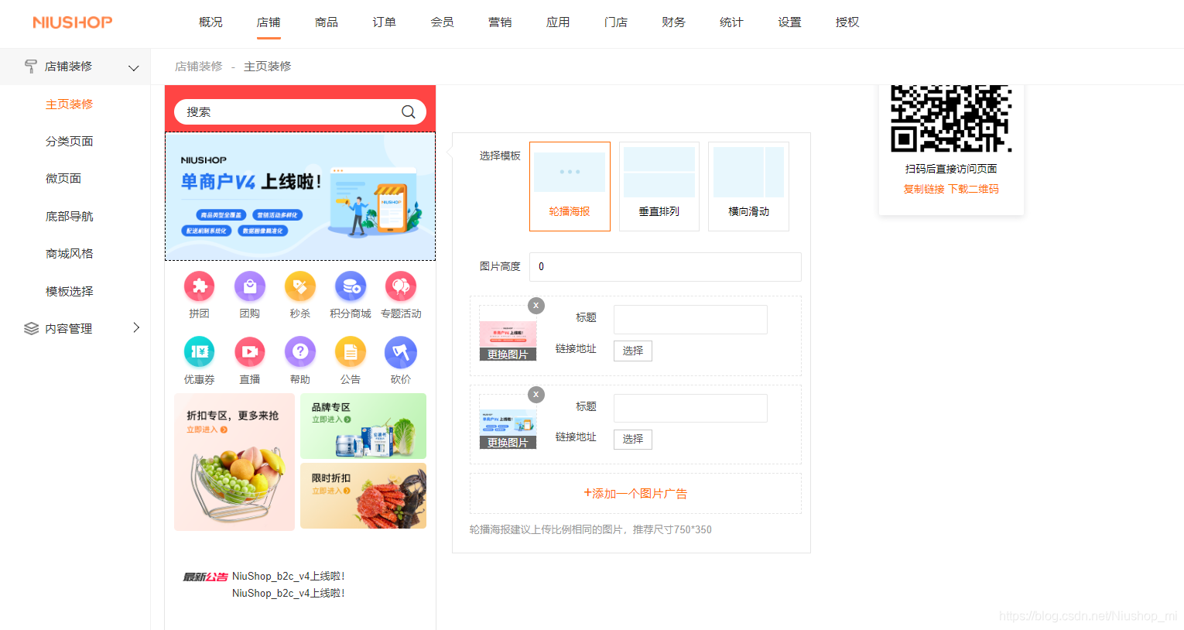Click the 图片高度 input field
Viewport: 1184px width, 630px height.
click(x=664, y=266)
